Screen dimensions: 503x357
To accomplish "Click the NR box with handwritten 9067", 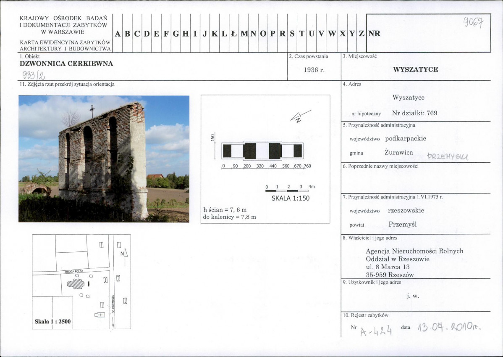I will pos(428,33).
